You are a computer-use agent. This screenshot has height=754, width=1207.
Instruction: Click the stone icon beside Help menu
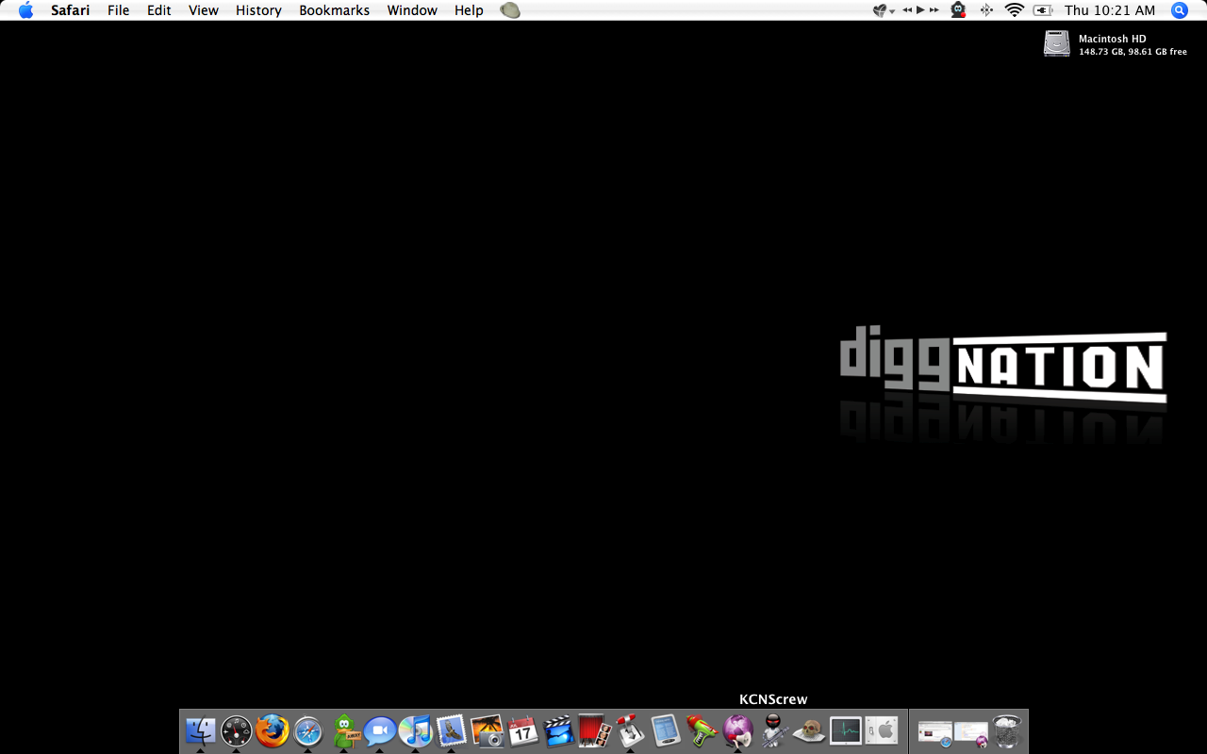pos(510,10)
